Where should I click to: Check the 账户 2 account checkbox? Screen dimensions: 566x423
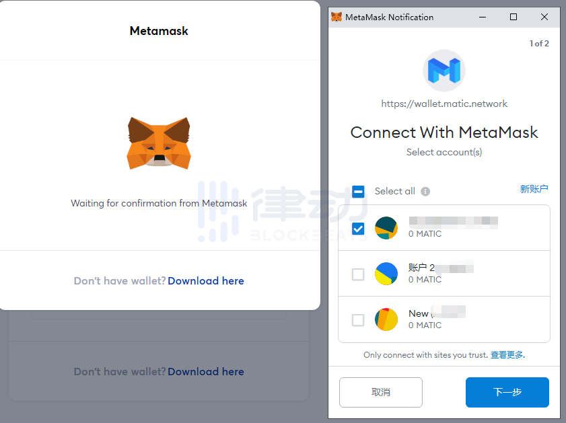click(x=359, y=274)
